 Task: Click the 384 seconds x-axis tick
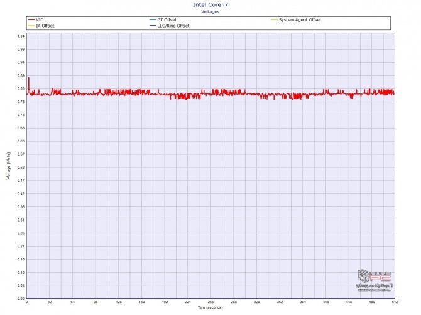click(303, 302)
